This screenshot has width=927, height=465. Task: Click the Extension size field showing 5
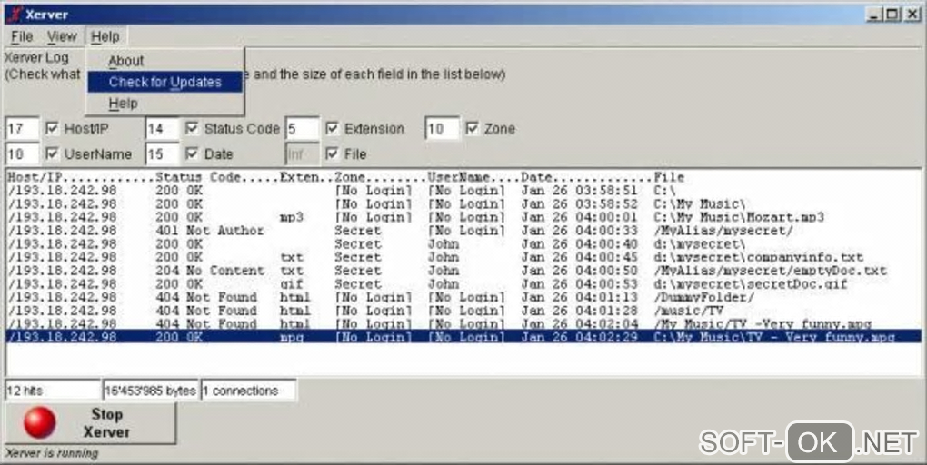(x=302, y=128)
